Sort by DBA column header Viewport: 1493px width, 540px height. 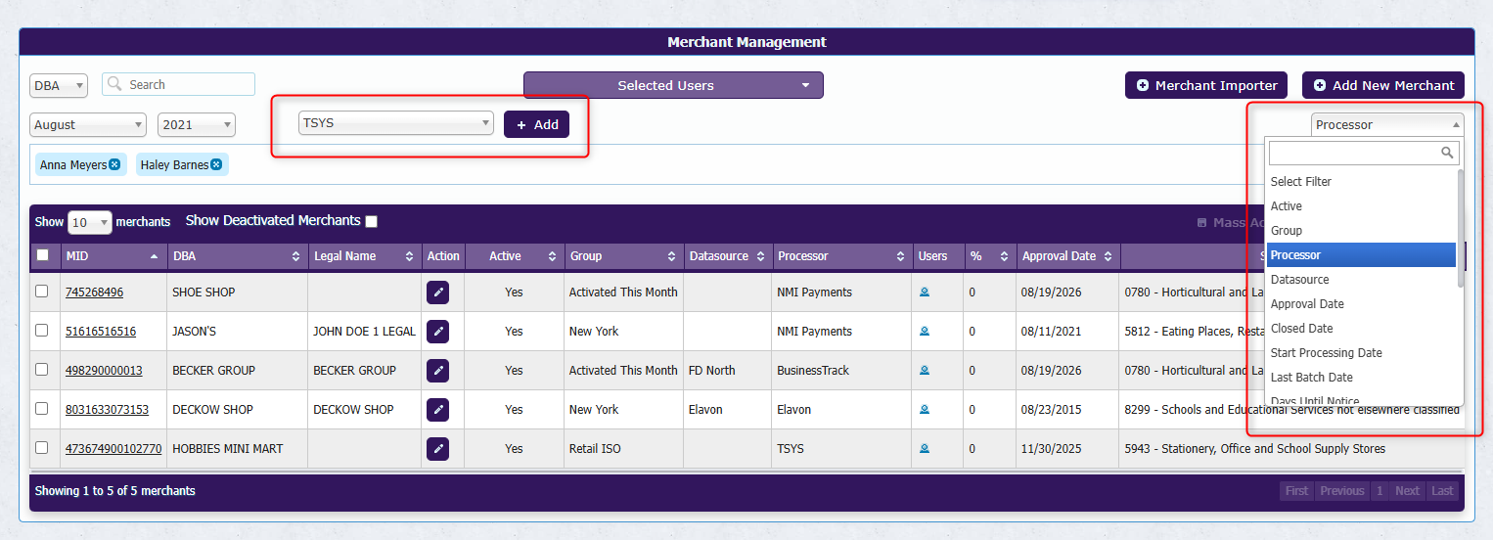pyautogui.click(x=236, y=256)
